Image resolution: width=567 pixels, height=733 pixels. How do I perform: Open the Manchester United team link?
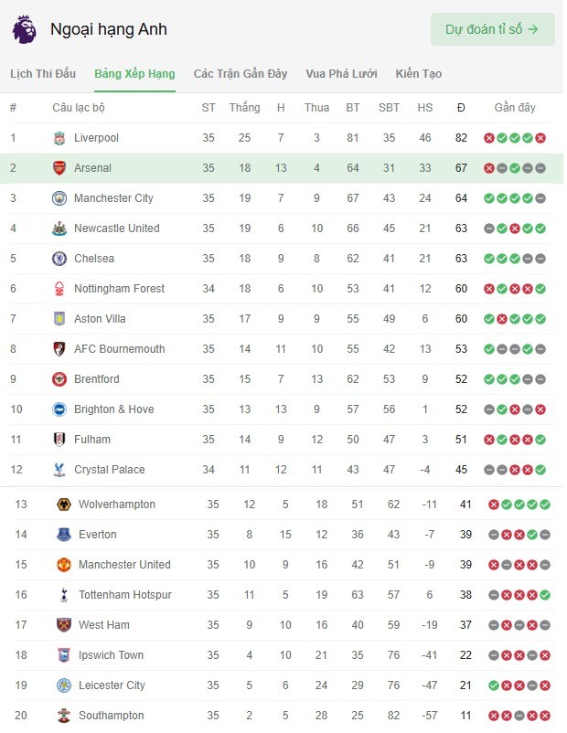point(124,565)
